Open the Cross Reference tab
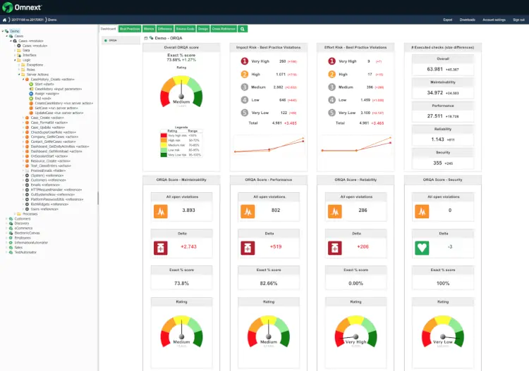The width and height of the screenshot is (529, 371). [223, 29]
